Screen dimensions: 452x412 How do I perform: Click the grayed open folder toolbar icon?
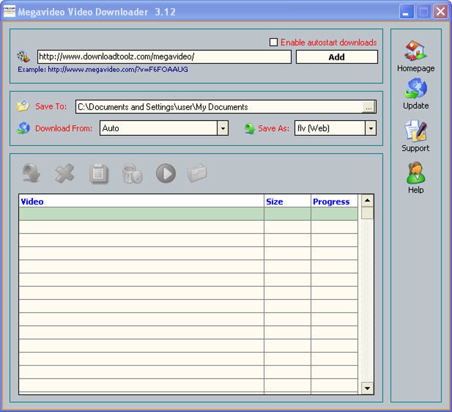[x=197, y=173]
